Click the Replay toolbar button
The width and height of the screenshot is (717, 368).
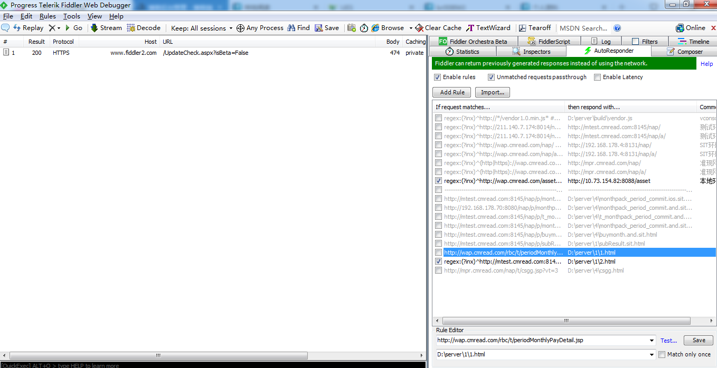click(29, 28)
